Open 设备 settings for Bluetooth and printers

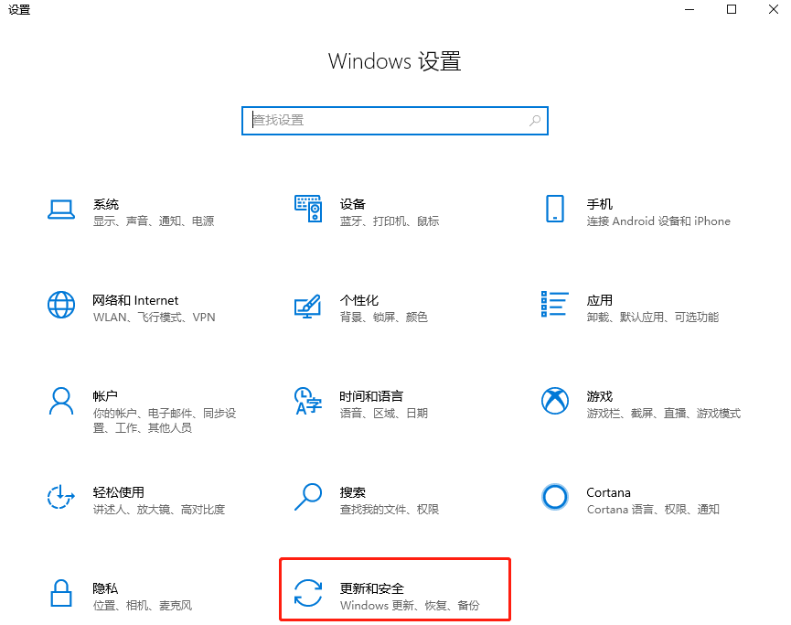pyautogui.click(x=352, y=210)
